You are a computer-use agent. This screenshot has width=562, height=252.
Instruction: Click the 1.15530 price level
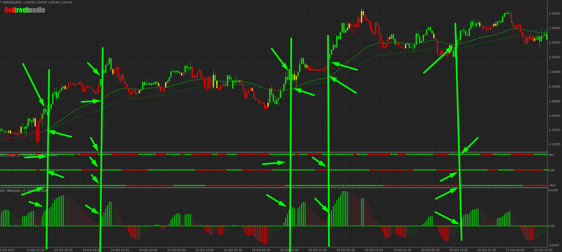pos(554,130)
